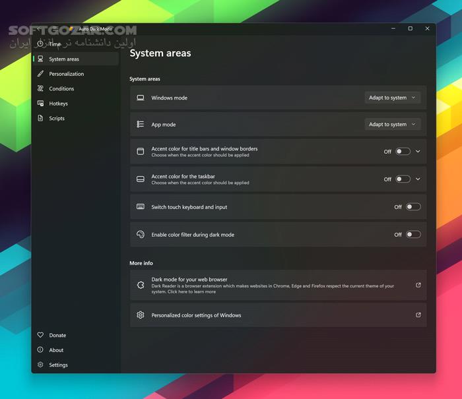
Task: Select the System areas monitor icon
Action: point(40,59)
